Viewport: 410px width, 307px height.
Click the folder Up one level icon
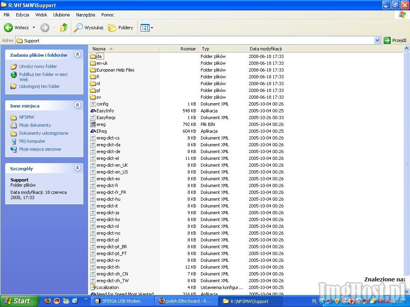pos(64,28)
